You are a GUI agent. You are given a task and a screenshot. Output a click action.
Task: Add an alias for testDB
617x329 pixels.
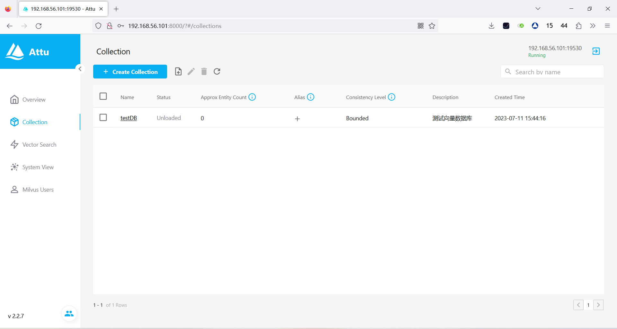click(298, 119)
